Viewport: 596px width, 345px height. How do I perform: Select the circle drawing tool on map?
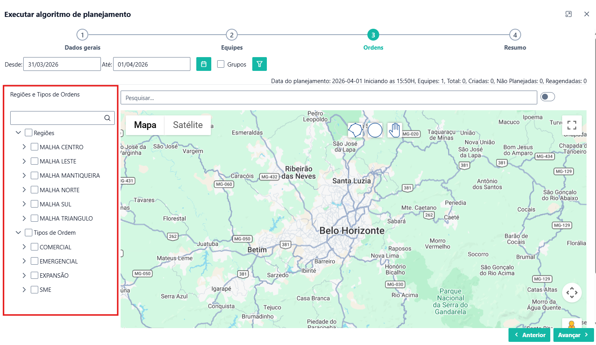375,130
